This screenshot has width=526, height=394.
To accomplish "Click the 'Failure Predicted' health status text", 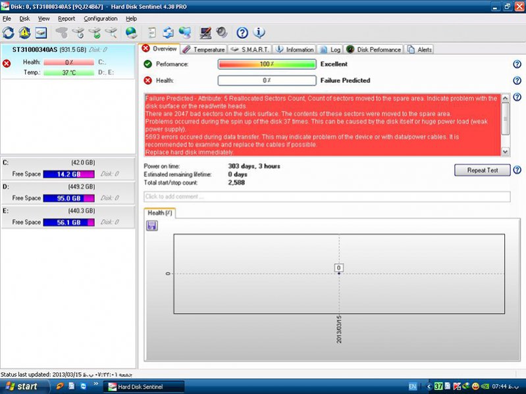I will click(345, 80).
